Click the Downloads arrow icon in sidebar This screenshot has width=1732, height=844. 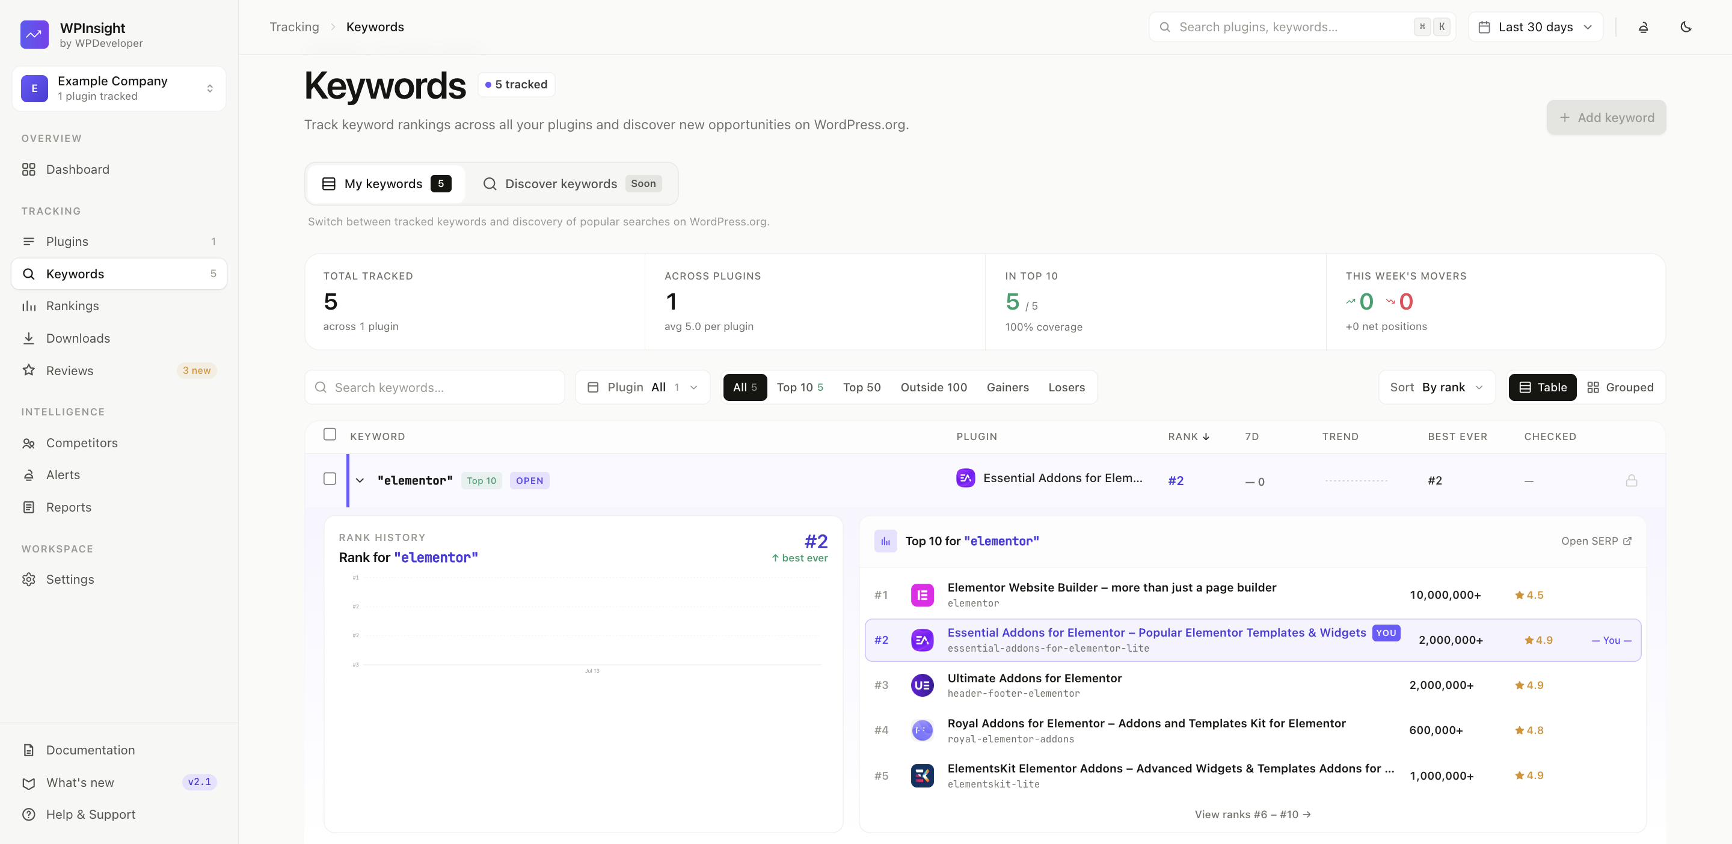28,338
